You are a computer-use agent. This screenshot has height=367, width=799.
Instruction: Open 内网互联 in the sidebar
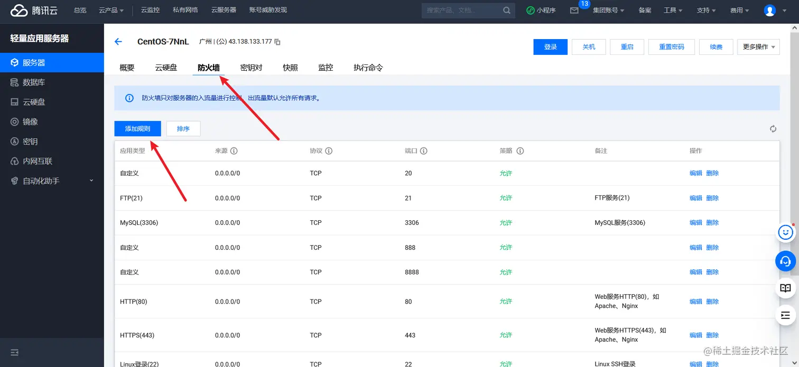[52, 161]
